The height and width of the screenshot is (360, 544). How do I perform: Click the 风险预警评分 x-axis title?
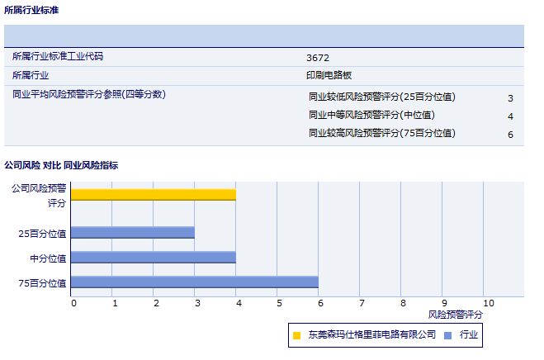point(455,315)
